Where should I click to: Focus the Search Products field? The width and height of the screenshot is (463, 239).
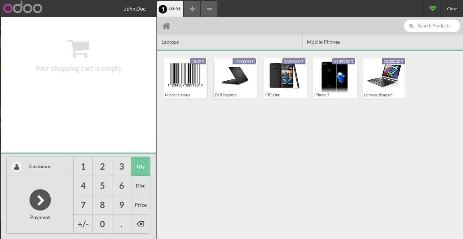click(432, 26)
